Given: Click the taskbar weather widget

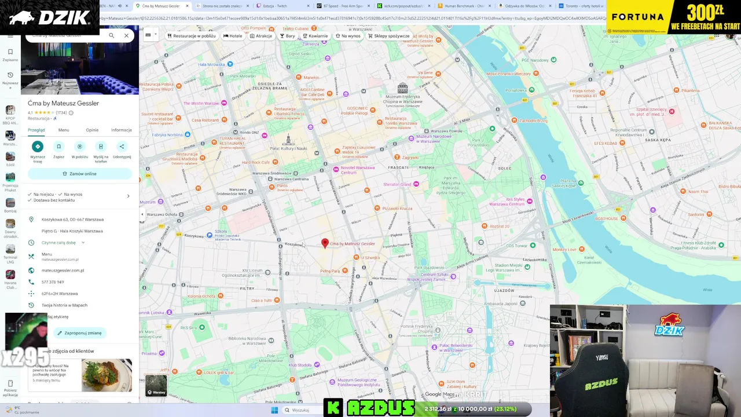Looking at the screenshot, I should (22, 410).
